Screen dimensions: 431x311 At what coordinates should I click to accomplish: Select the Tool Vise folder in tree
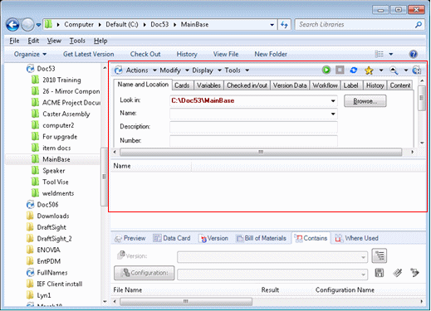pos(56,182)
